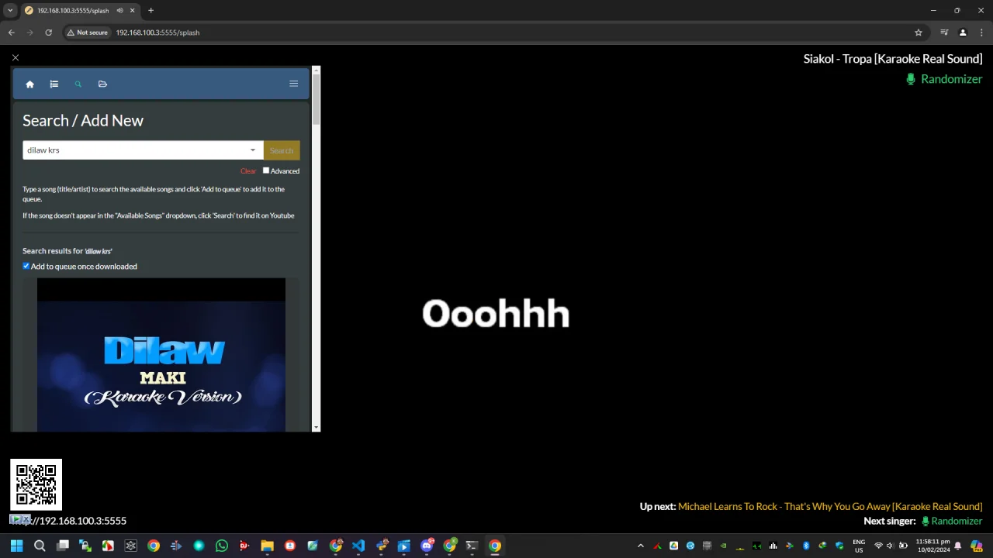Open NVIDIA tray icon
993x558 pixels.
[723, 546]
